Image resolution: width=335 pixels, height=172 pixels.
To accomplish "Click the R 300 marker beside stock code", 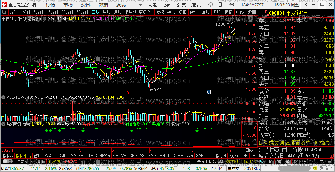I will (266, 13).
